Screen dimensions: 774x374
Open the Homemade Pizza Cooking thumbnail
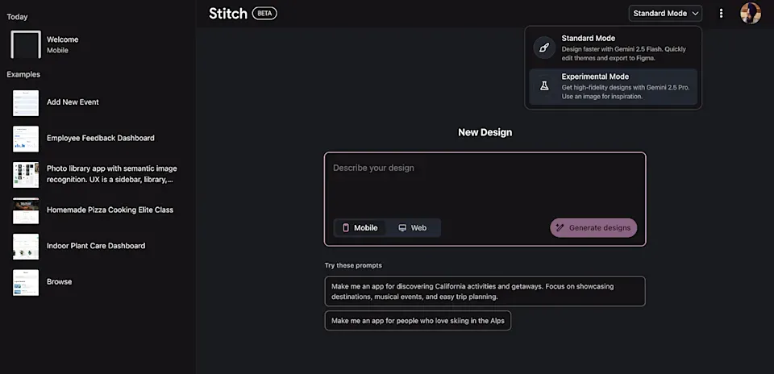pyautogui.click(x=26, y=210)
